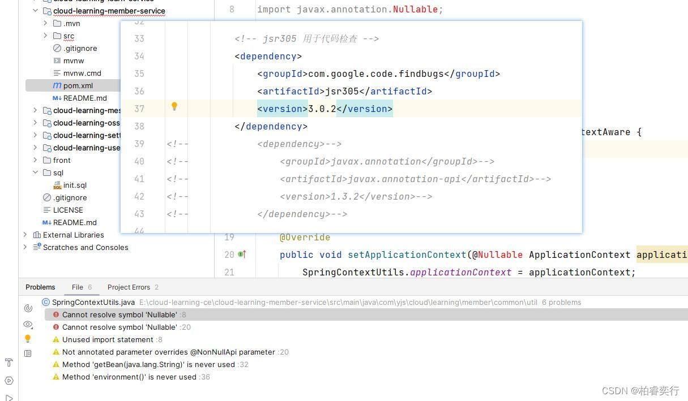Click the Scratches and Consoles icon
Screen dimensions: 688x401
[37, 247]
